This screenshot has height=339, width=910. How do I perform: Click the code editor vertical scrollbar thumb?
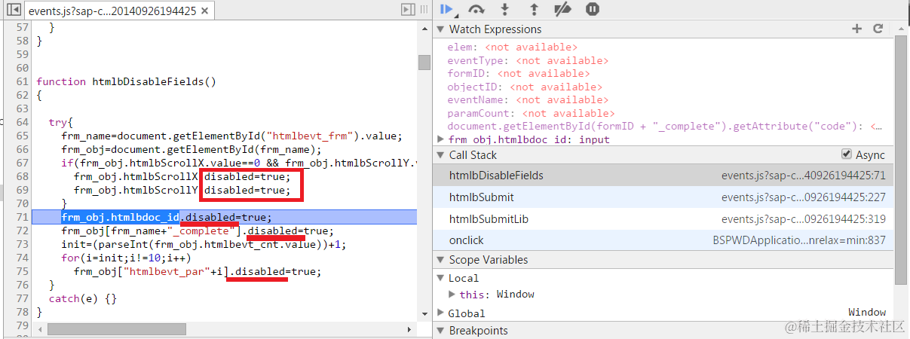(424, 62)
